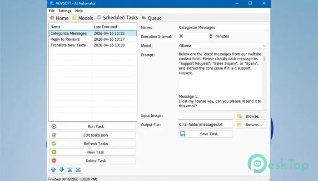
Task: Click inside the Prompt text area
Action: click(220, 81)
